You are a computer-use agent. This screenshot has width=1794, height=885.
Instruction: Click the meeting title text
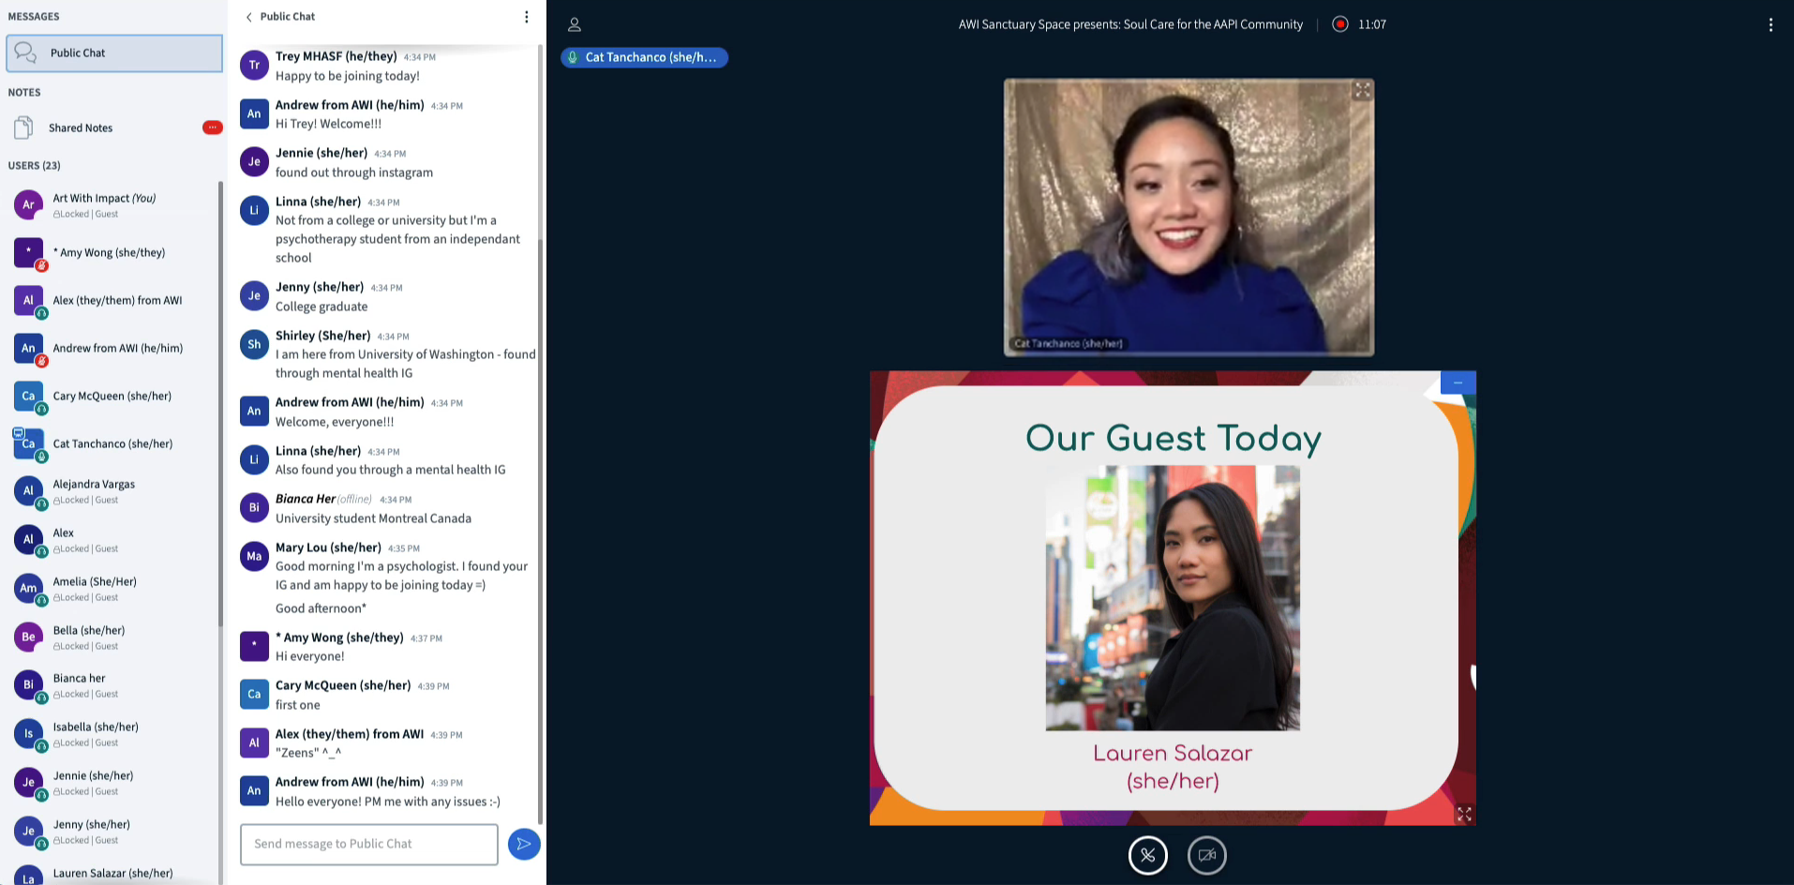(1130, 24)
